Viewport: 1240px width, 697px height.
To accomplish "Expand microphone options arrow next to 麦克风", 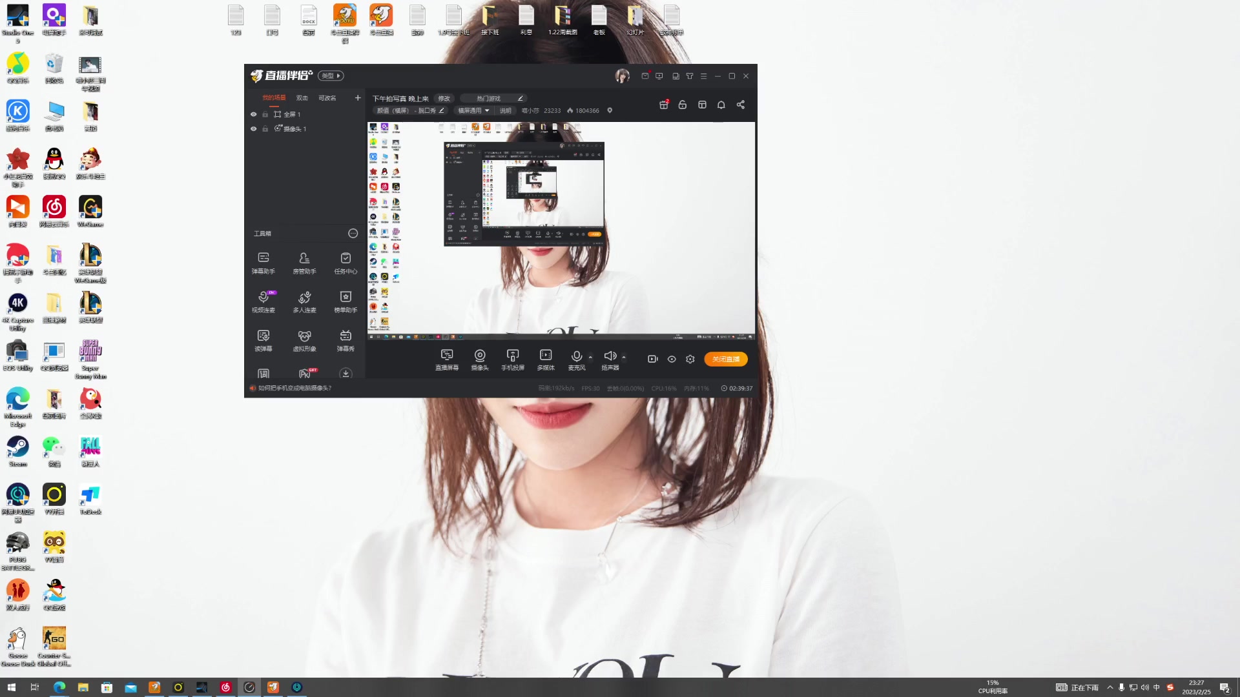I will tap(590, 357).
